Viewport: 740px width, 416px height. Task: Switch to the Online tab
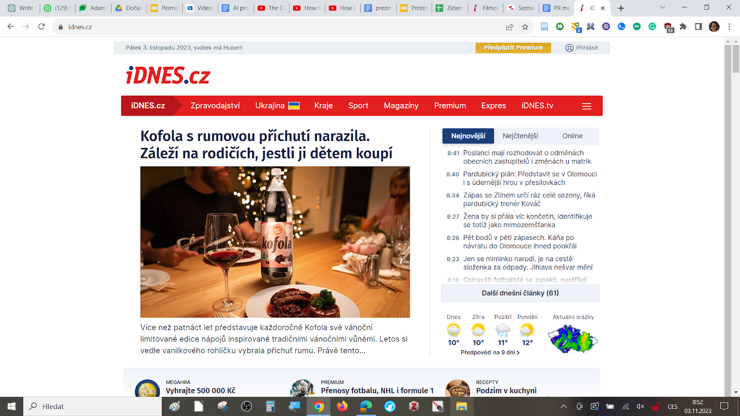coord(573,136)
